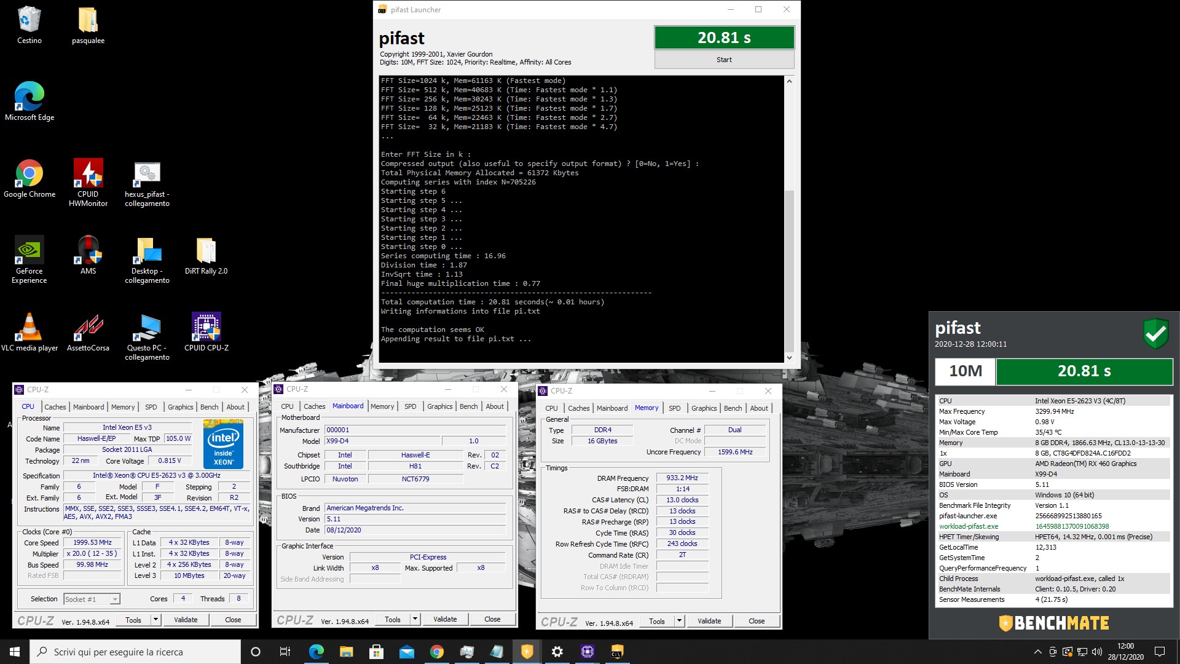The width and height of the screenshot is (1180, 664).
Task: Open DiRT Rally 2.0 folder icon
Action: point(206,255)
